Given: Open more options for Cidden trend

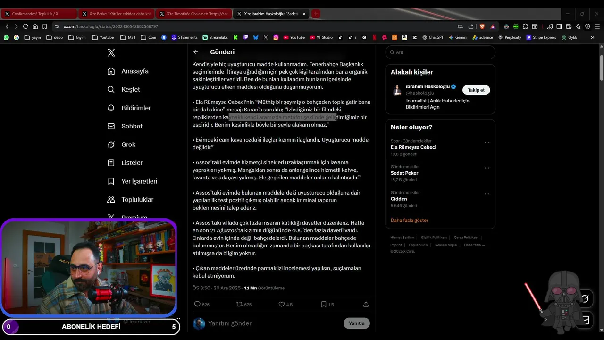Looking at the screenshot, I should (x=487, y=194).
